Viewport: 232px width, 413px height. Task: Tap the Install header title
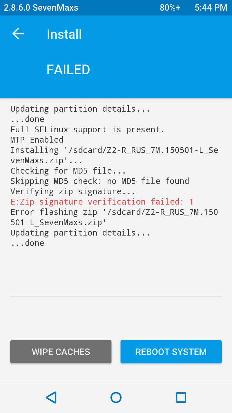64,34
